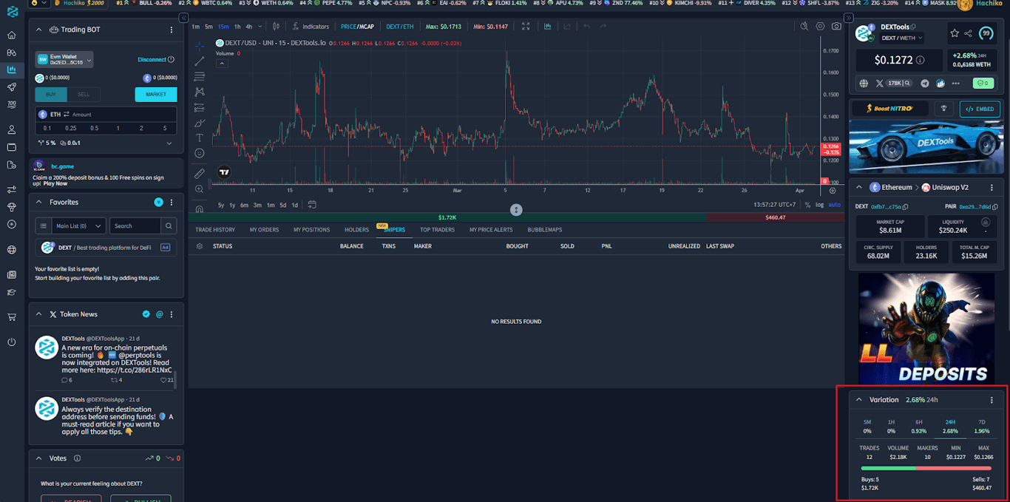This screenshot has width=1010, height=502.
Task: Click the share icon next to star
Action: click(x=969, y=33)
